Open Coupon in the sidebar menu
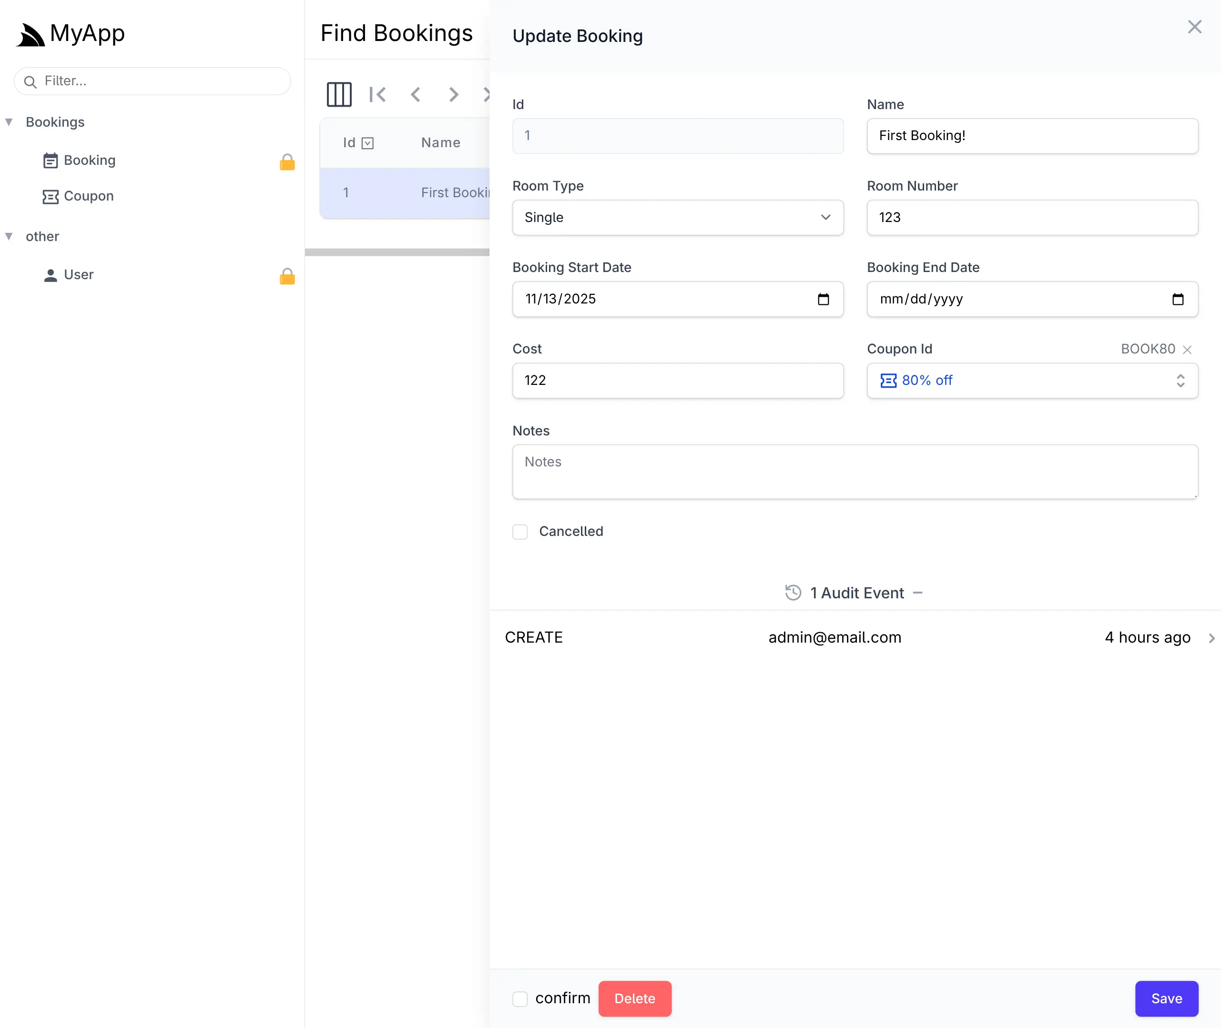This screenshot has height=1028, width=1221. pyautogui.click(x=89, y=196)
